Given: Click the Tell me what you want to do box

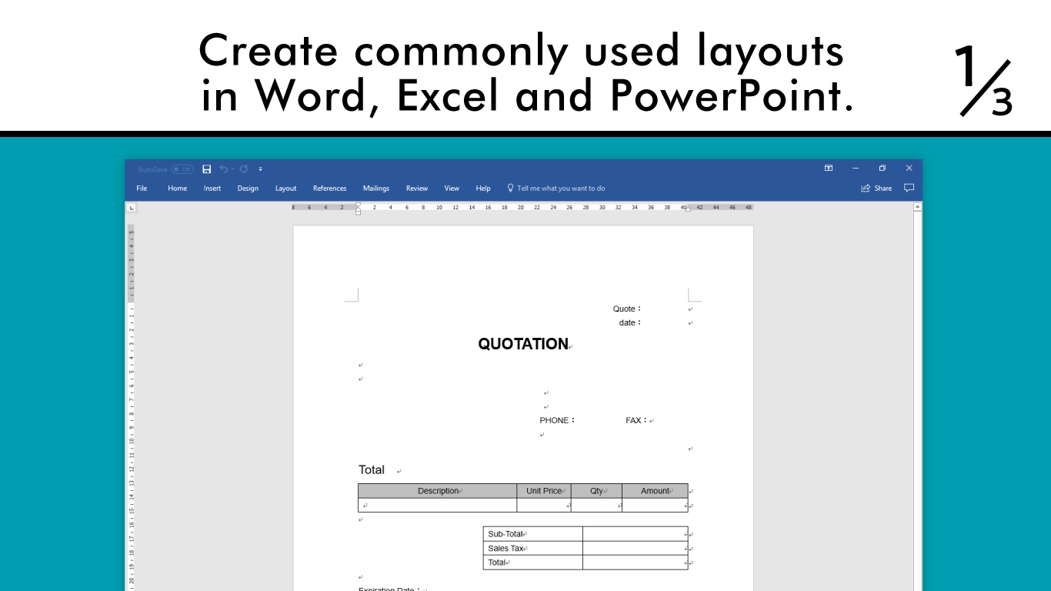Looking at the screenshot, I should tap(556, 188).
